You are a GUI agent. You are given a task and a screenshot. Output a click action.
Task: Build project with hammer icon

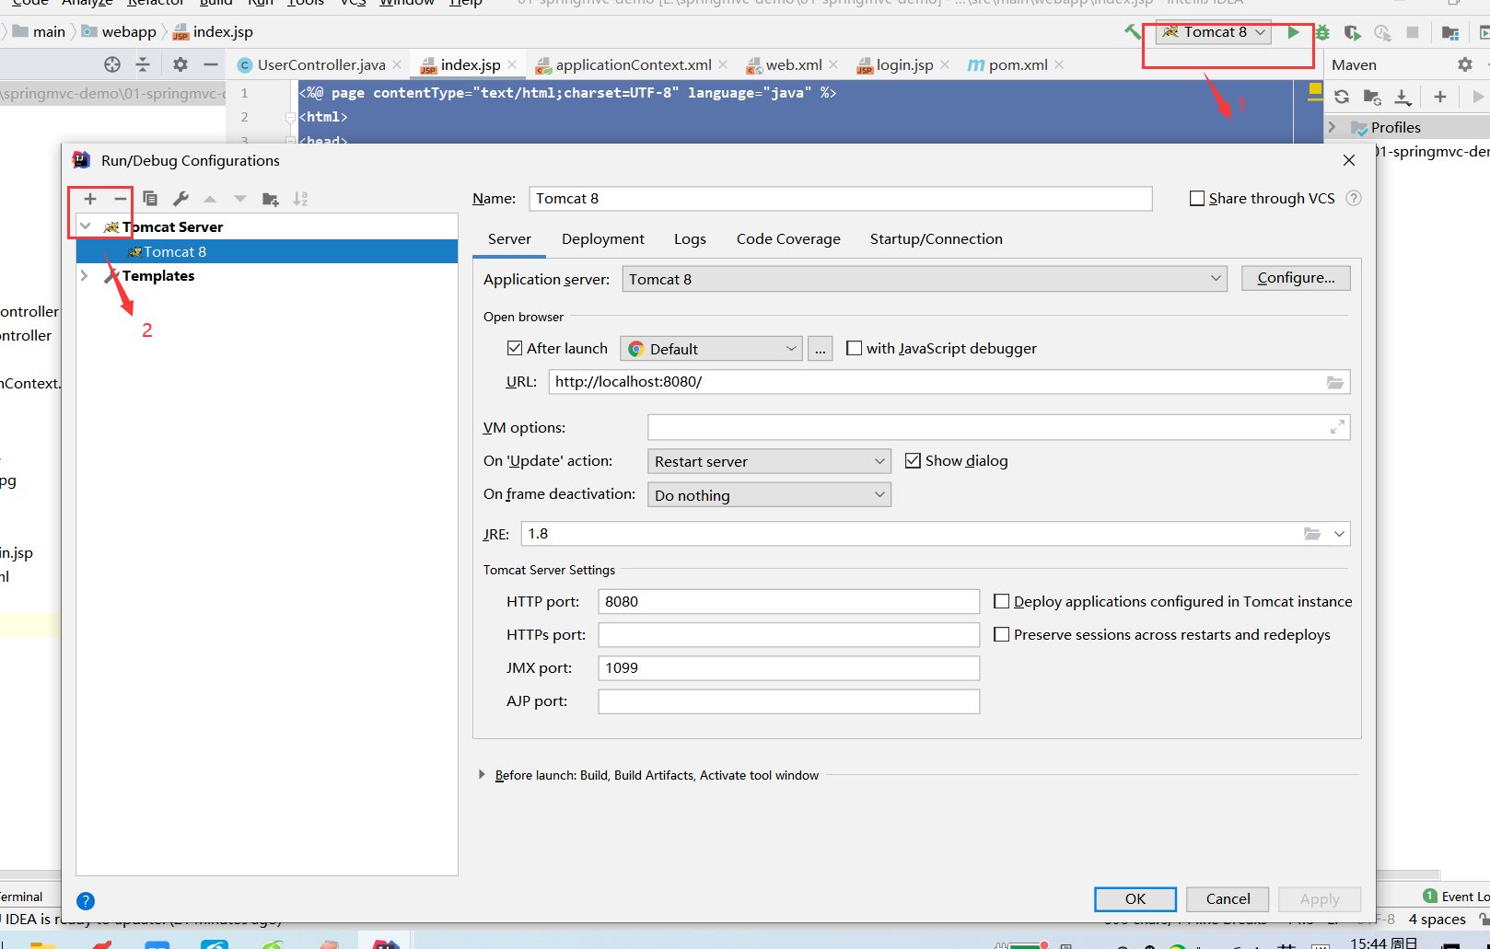(1134, 32)
